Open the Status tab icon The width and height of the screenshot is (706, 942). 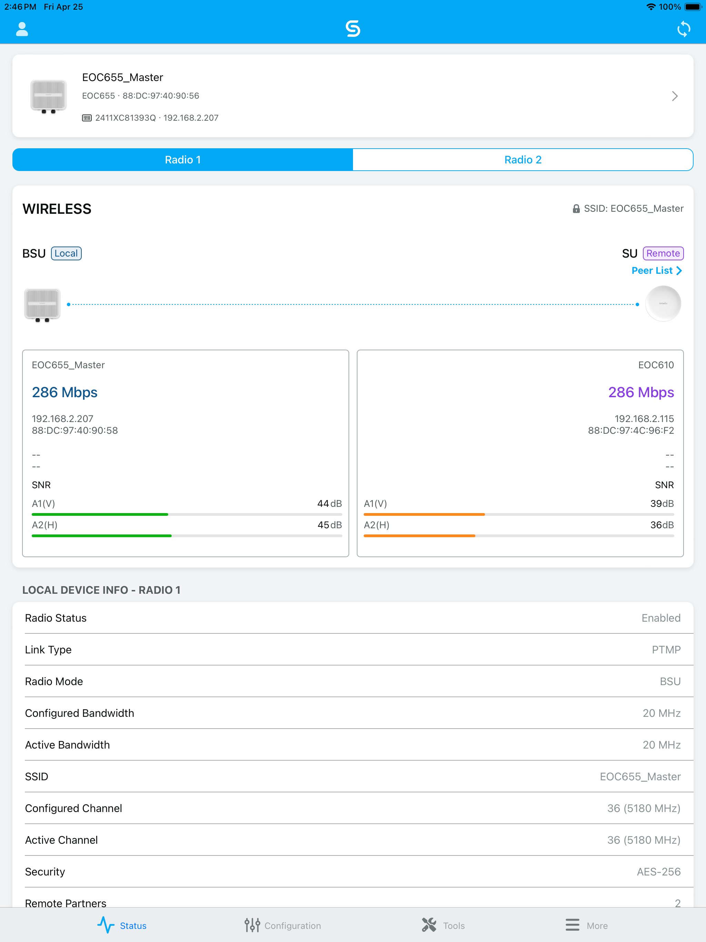(x=105, y=925)
